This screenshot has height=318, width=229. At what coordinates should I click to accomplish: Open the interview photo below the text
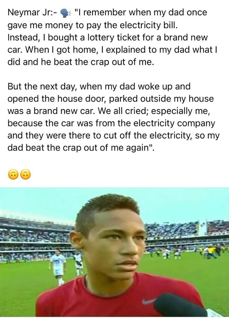click(x=114, y=252)
